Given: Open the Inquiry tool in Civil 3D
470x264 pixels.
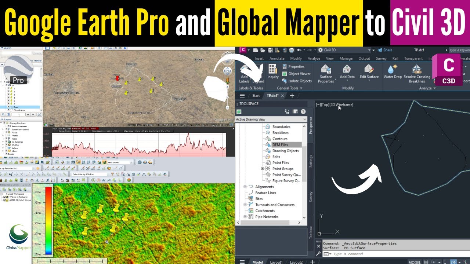Looking at the screenshot, I should (273, 71).
